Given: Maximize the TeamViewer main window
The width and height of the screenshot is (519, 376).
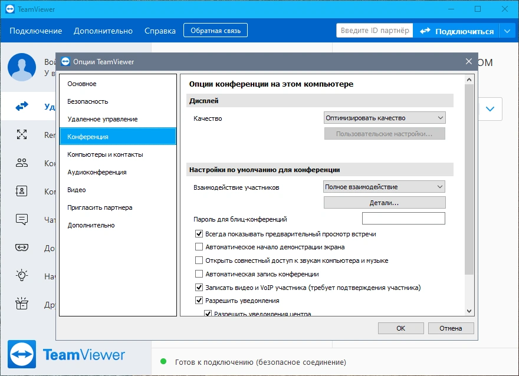Looking at the screenshot, I should click(478, 9).
